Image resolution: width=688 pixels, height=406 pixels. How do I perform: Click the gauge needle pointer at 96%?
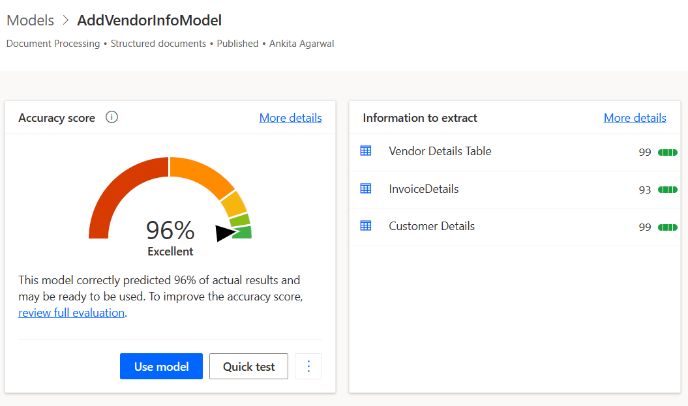[225, 233]
